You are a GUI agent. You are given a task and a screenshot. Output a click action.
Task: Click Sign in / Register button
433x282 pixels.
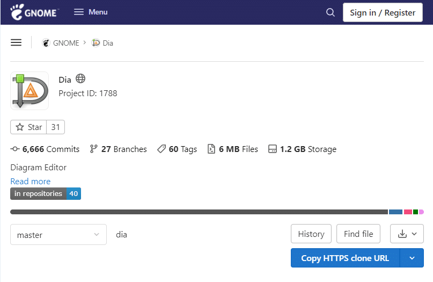point(383,12)
